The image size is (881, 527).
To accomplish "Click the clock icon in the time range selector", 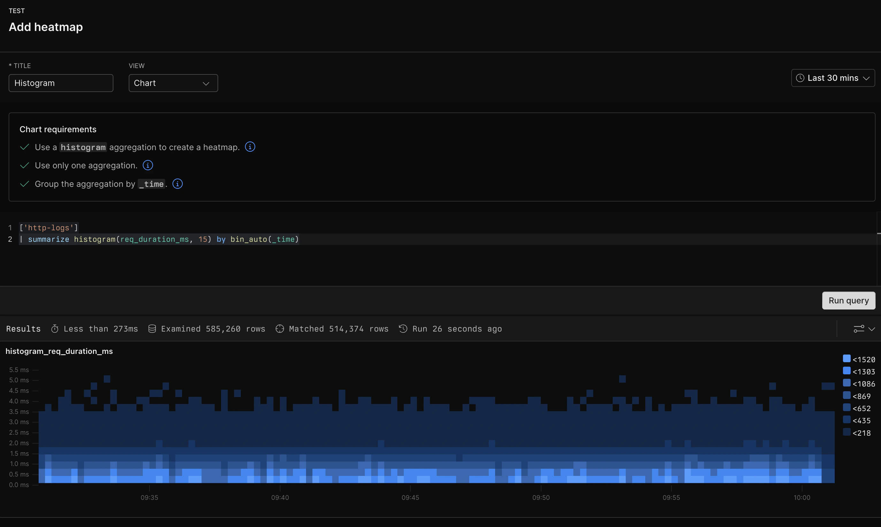I will [x=801, y=78].
